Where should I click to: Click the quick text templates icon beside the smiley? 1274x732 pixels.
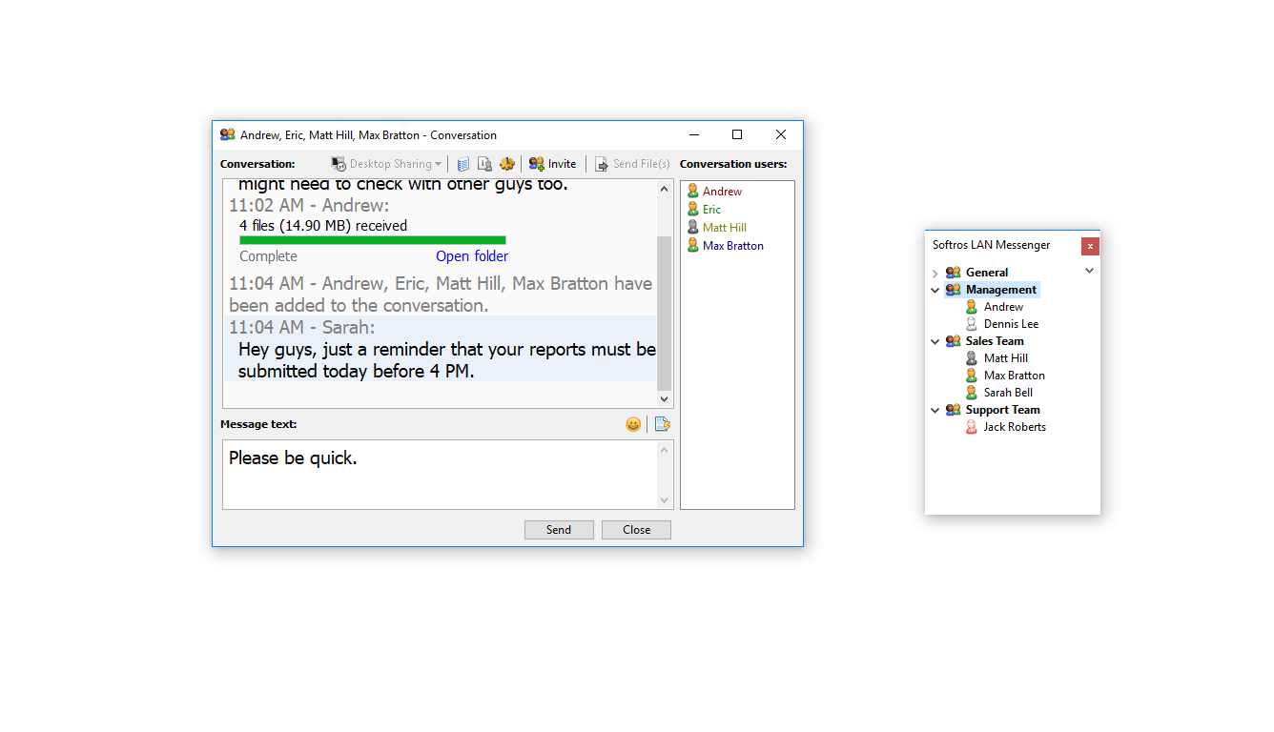pos(663,424)
